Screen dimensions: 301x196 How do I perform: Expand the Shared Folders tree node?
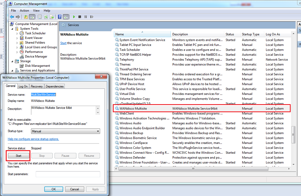tap(17, 43)
